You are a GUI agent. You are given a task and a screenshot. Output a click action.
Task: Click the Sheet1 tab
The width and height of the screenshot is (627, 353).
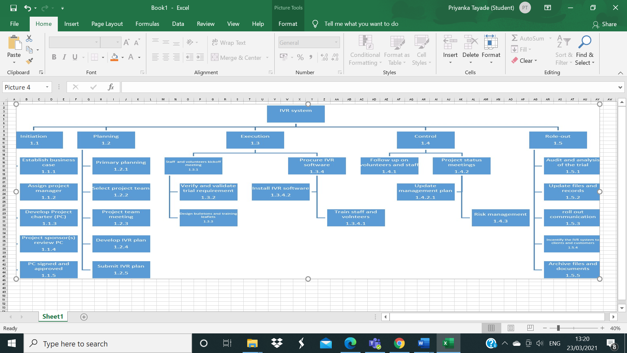pyautogui.click(x=53, y=316)
